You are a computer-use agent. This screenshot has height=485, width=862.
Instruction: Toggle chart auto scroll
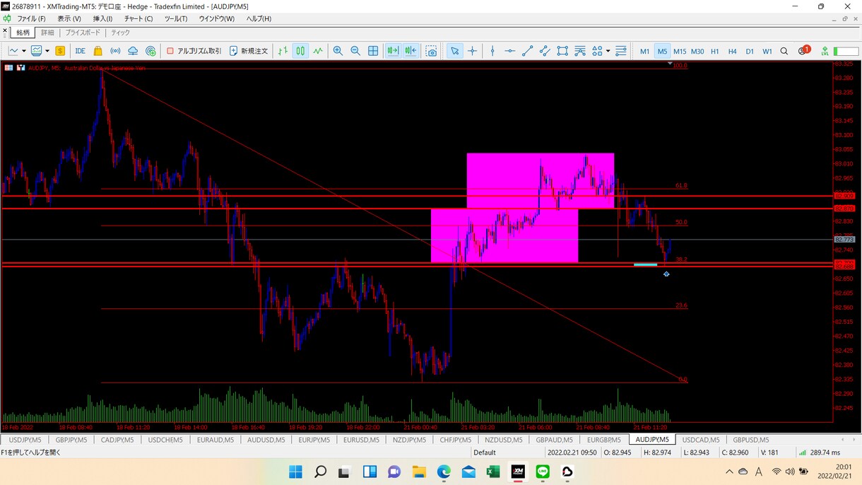click(x=393, y=51)
